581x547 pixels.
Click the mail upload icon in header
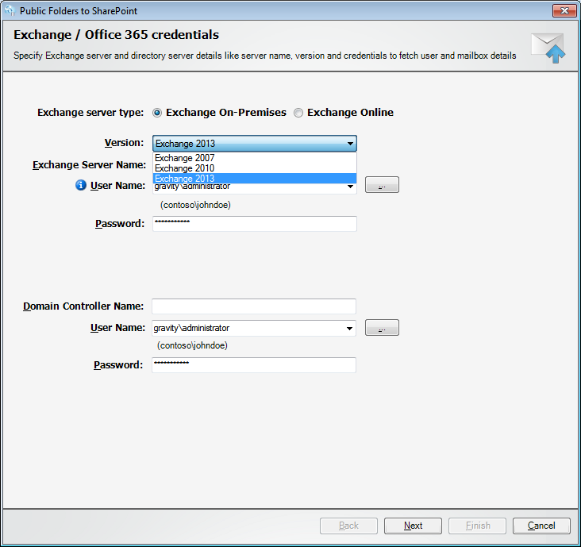pyautogui.click(x=548, y=48)
